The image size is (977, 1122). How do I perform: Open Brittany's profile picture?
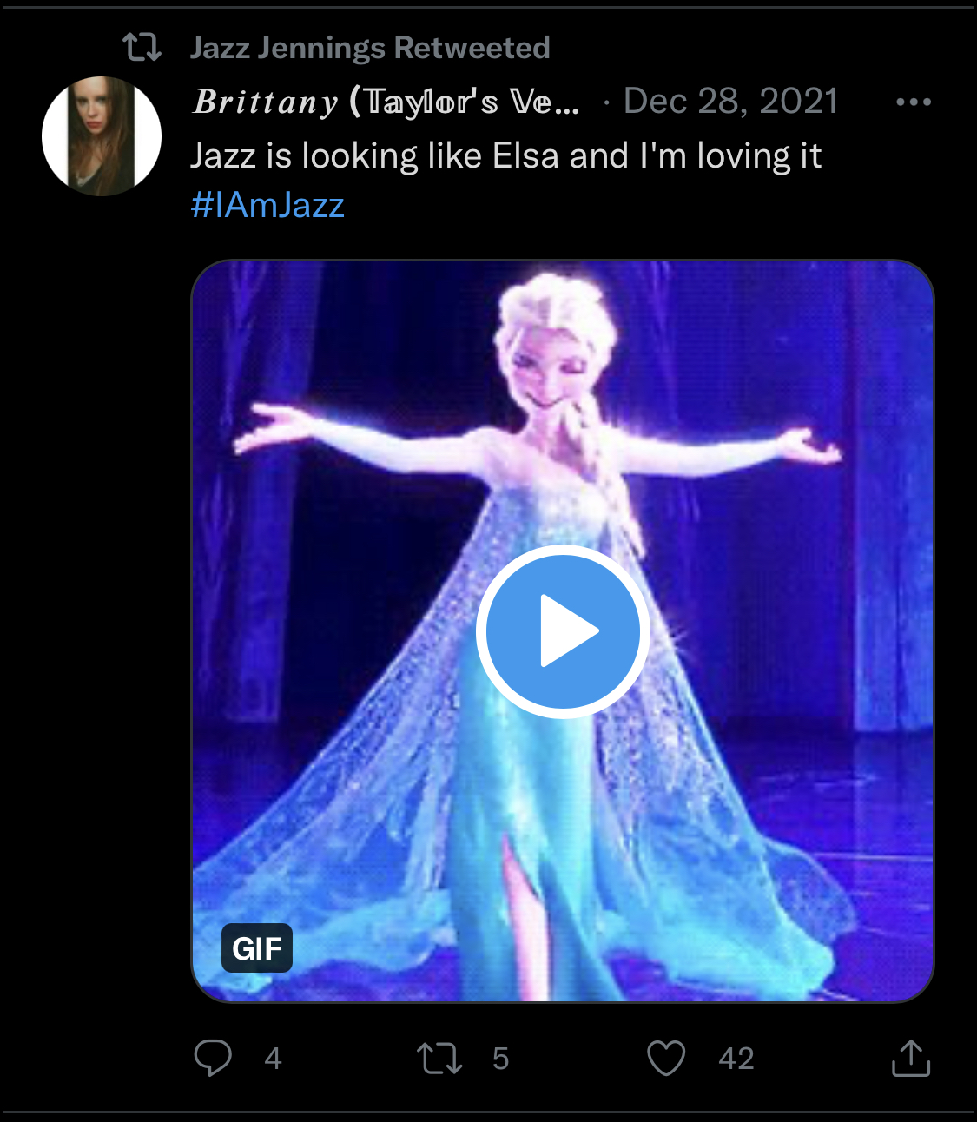tap(102, 135)
